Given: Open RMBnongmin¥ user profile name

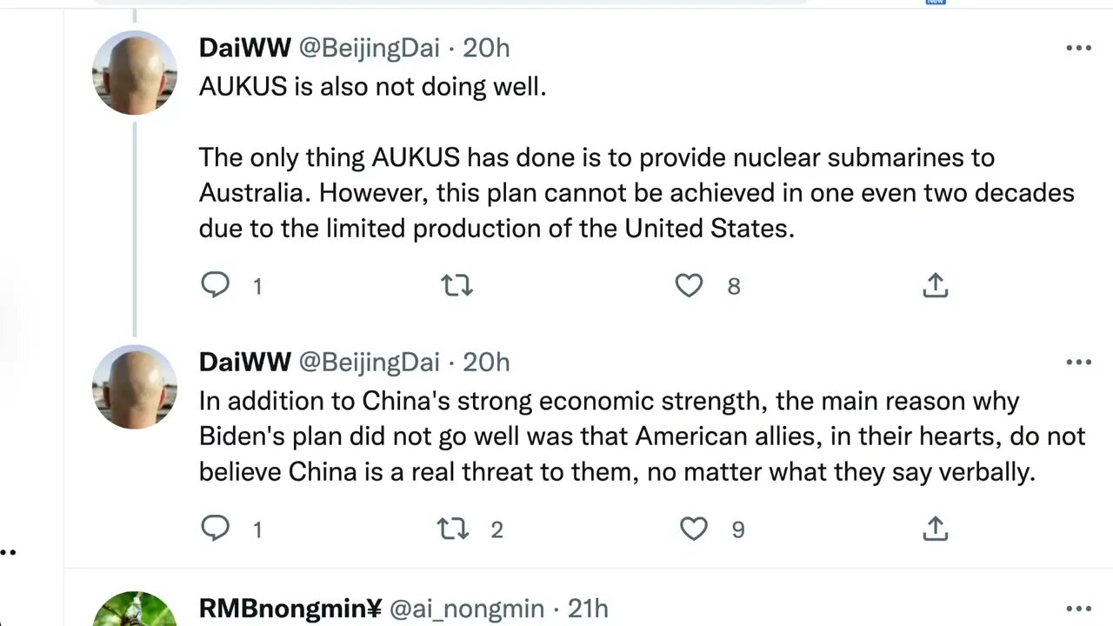Looking at the screenshot, I should [290, 609].
